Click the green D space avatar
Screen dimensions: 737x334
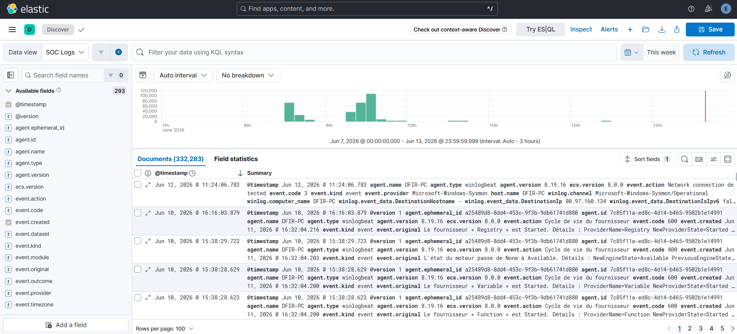click(30, 30)
